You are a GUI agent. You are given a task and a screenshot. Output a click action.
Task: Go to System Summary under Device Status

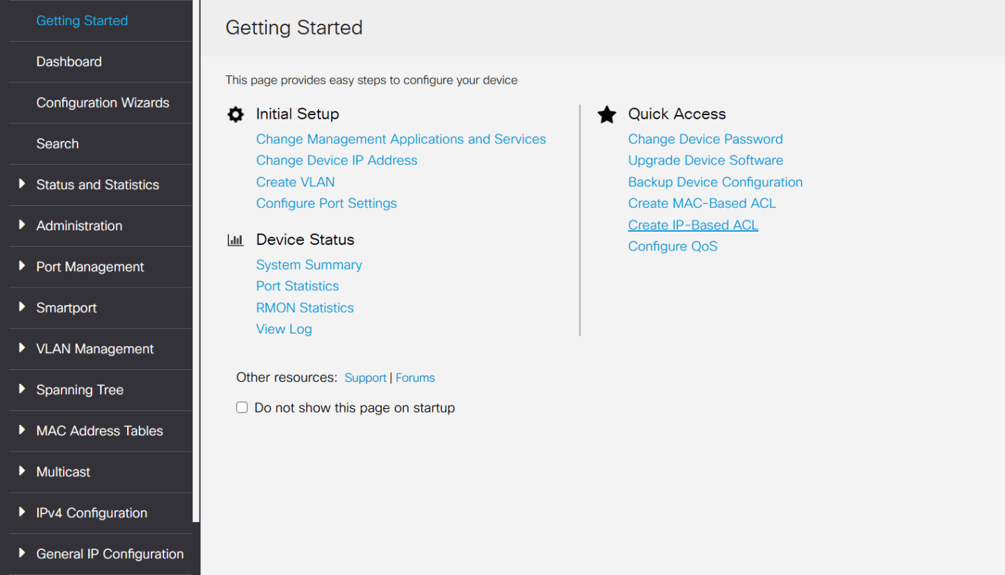309,265
